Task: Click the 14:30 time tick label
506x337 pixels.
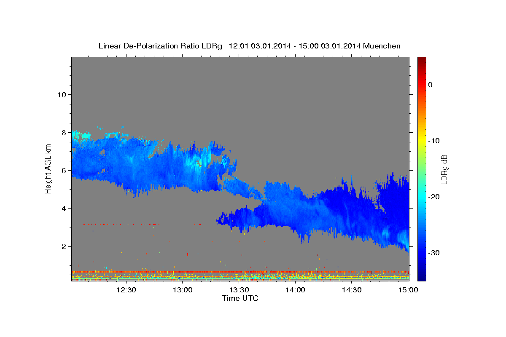Action: (x=352, y=290)
